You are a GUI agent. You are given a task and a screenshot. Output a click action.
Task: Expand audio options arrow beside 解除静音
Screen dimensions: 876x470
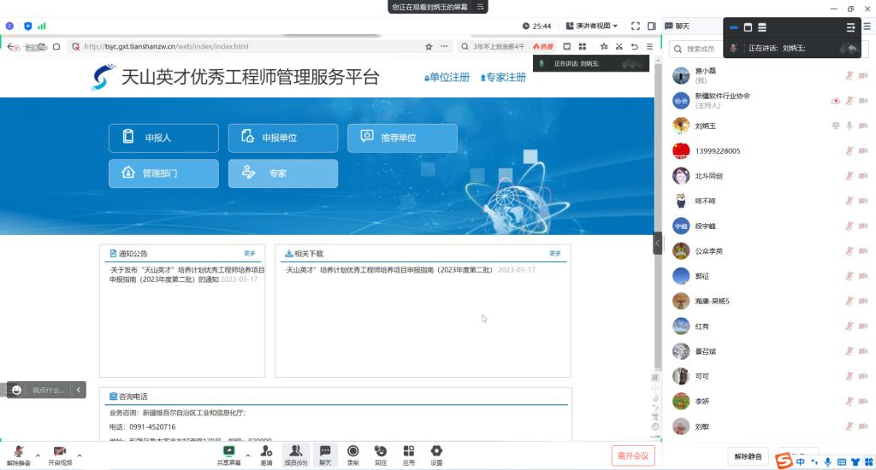(x=38, y=455)
